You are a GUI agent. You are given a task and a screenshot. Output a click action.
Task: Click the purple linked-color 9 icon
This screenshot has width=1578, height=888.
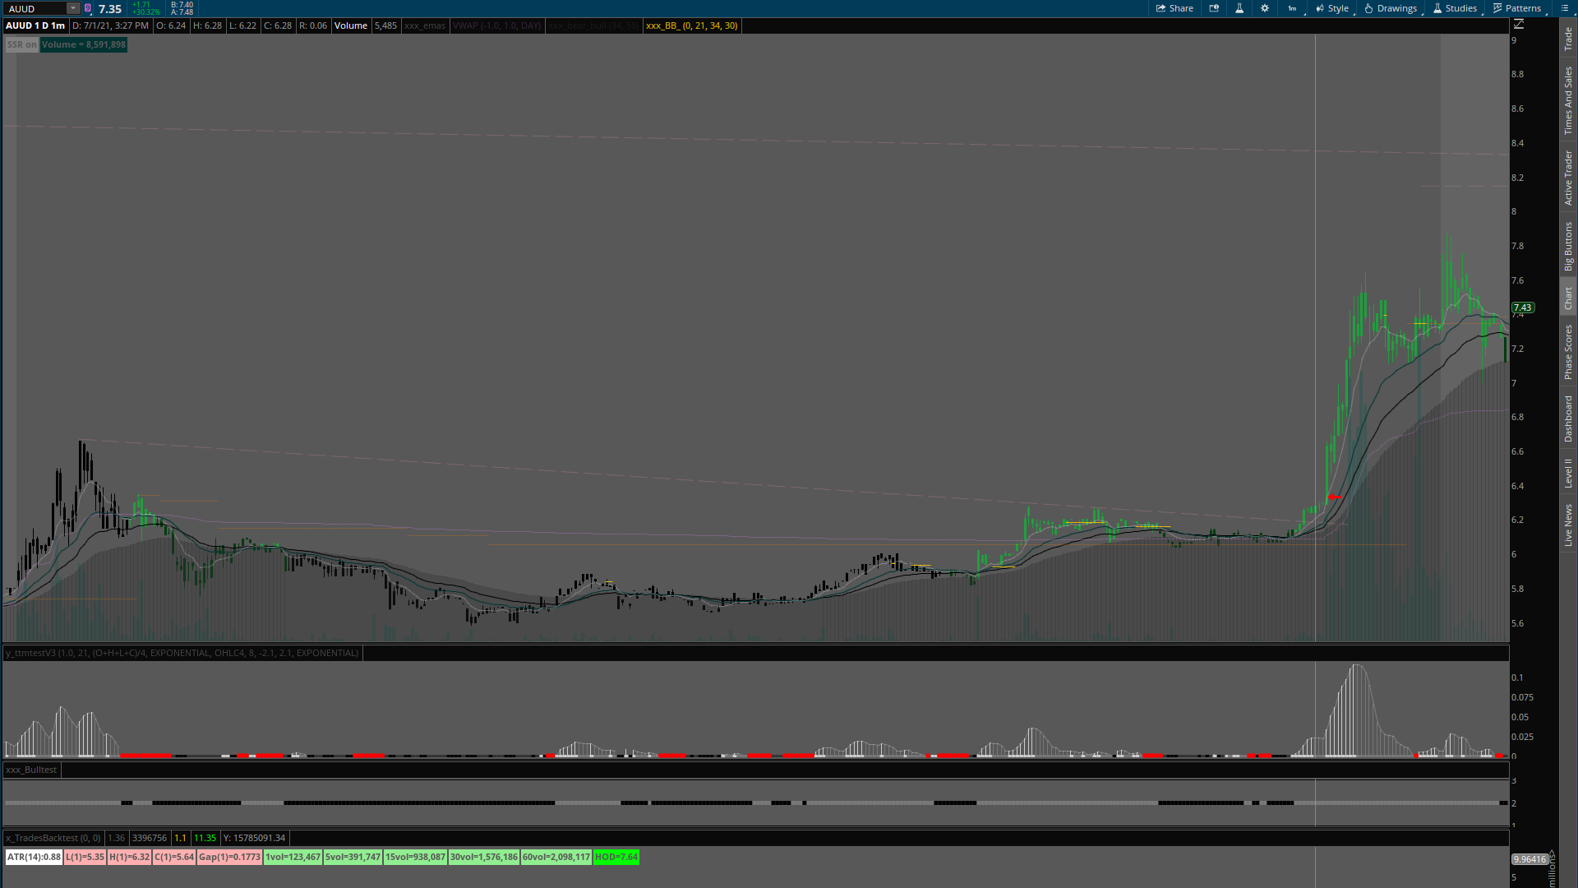tap(88, 8)
